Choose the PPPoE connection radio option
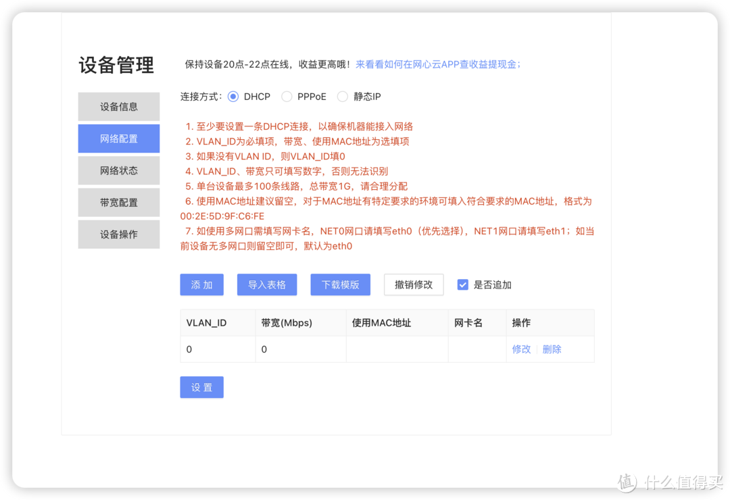This screenshot has width=730, height=500. pos(287,97)
